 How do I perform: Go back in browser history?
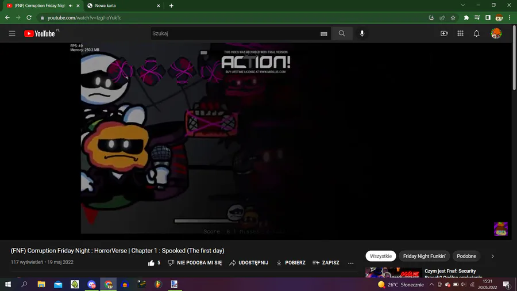[x=7, y=17]
